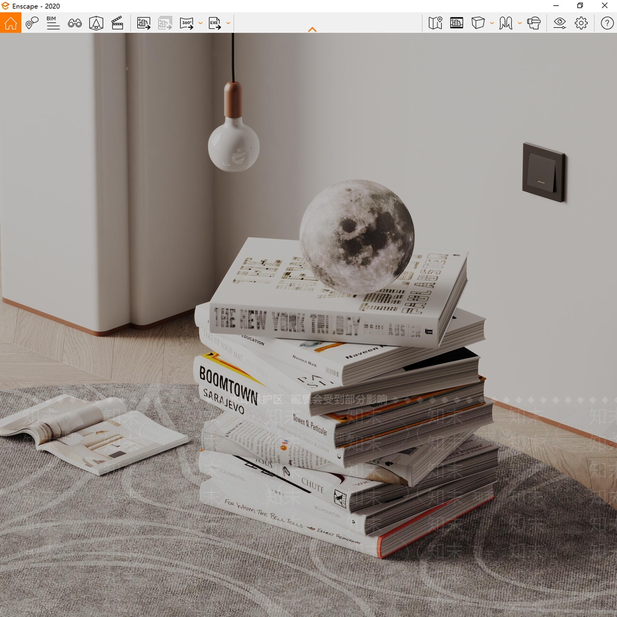Click the Batch Rendering icon
The image size is (617, 617).
(165, 23)
